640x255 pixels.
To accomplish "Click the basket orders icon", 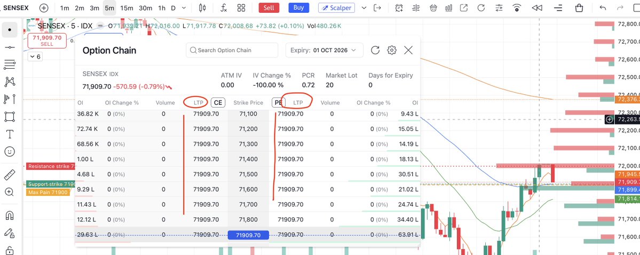I will pos(433,8).
